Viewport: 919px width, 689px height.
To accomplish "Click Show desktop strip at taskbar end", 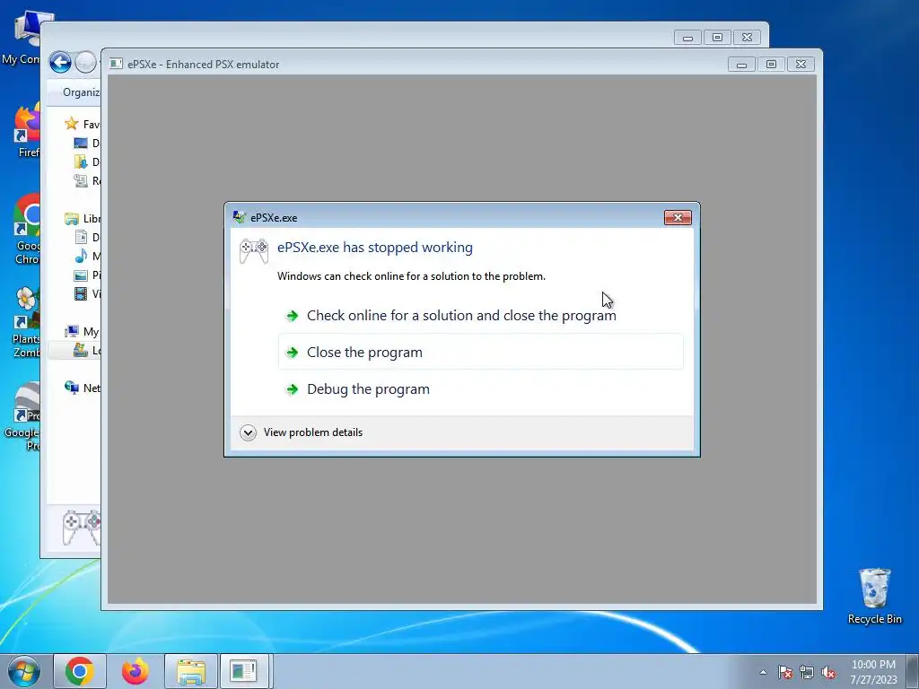I will point(913,672).
